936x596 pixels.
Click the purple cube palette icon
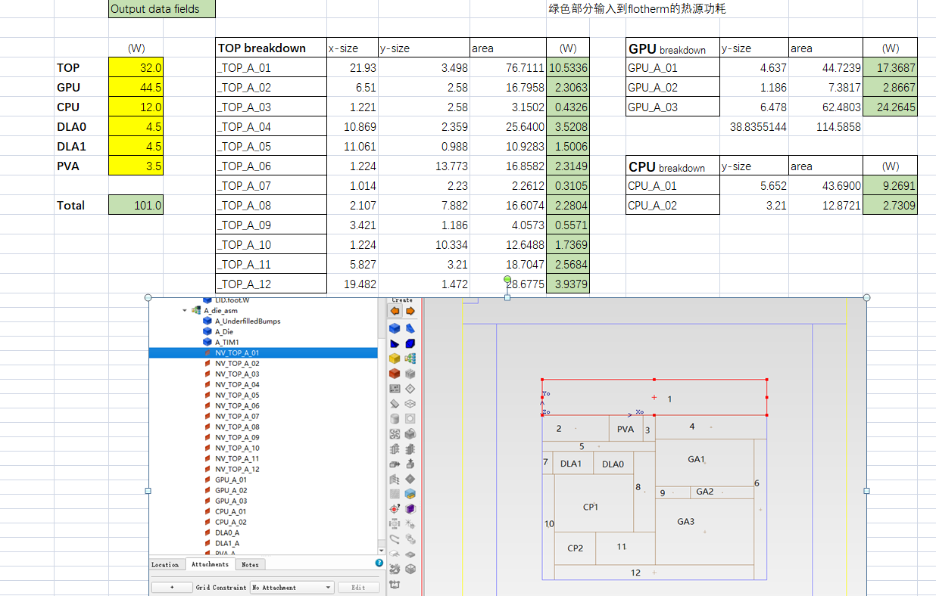[410, 509]
